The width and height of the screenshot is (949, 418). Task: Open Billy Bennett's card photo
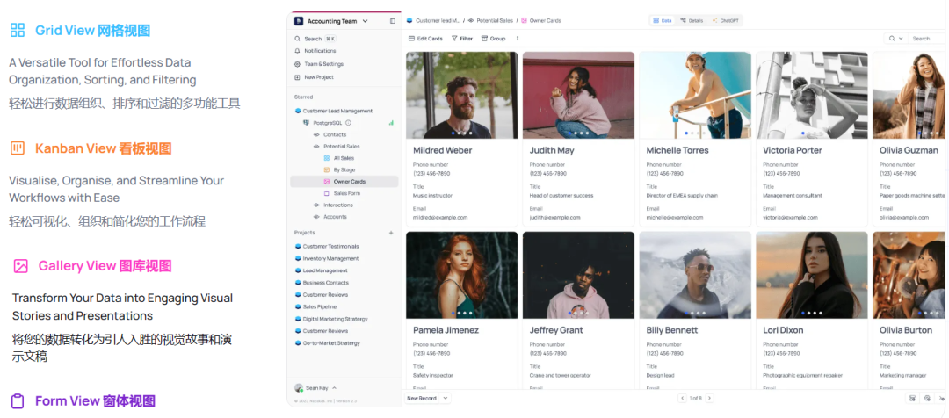coord(695,275)
